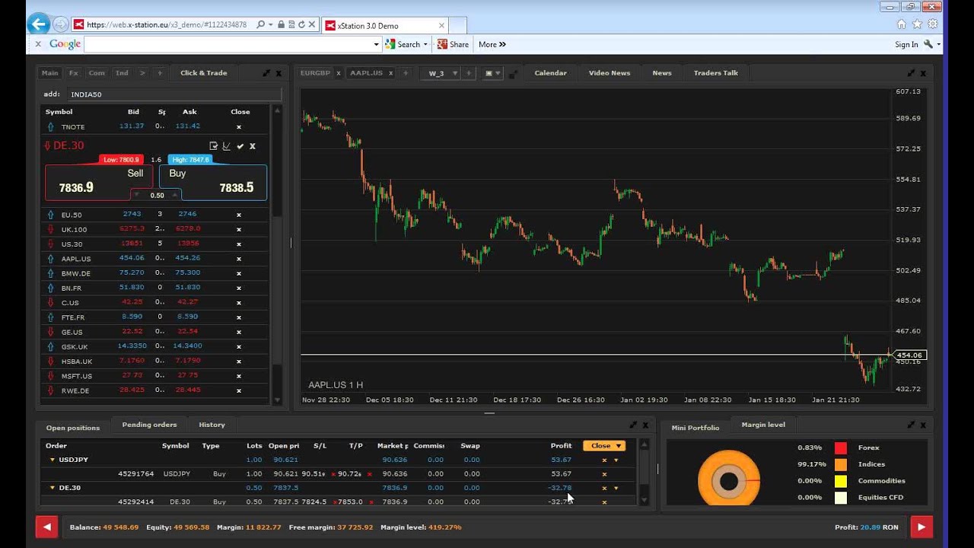Remove MSFT.US row using its x icon
Image resolution: width=974 pixels, height=548 pixels.
239,376
